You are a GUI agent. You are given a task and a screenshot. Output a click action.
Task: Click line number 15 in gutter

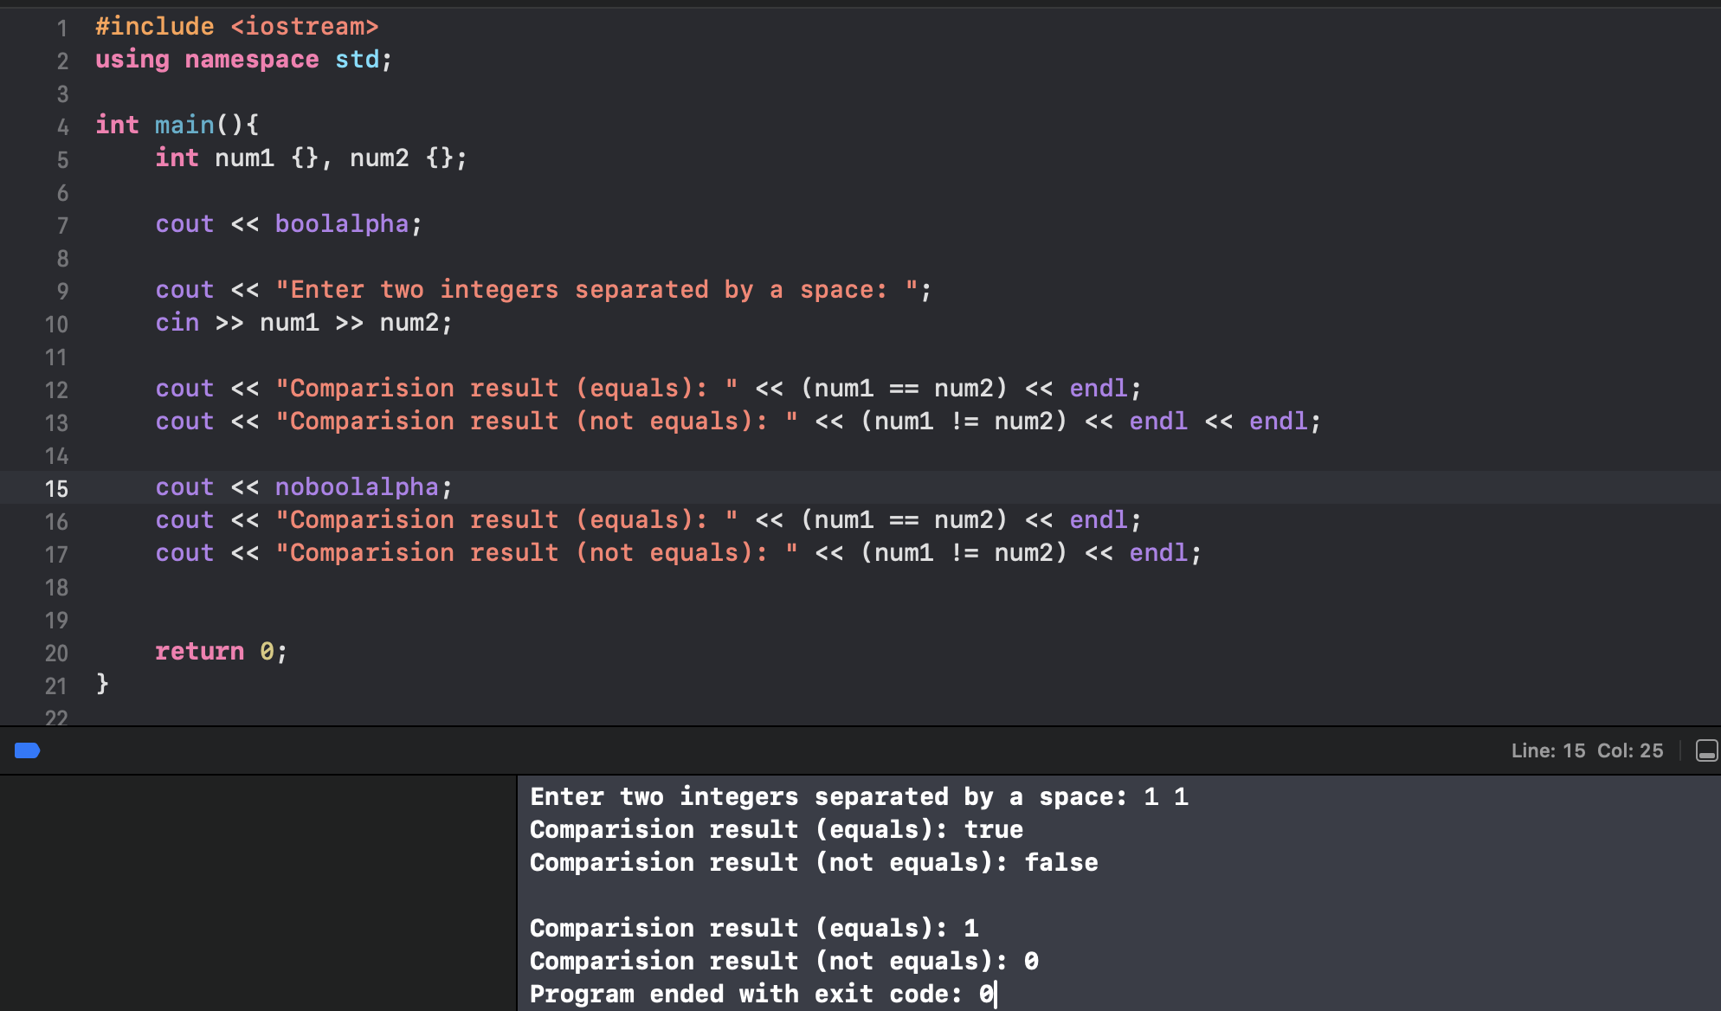(56, 488)
